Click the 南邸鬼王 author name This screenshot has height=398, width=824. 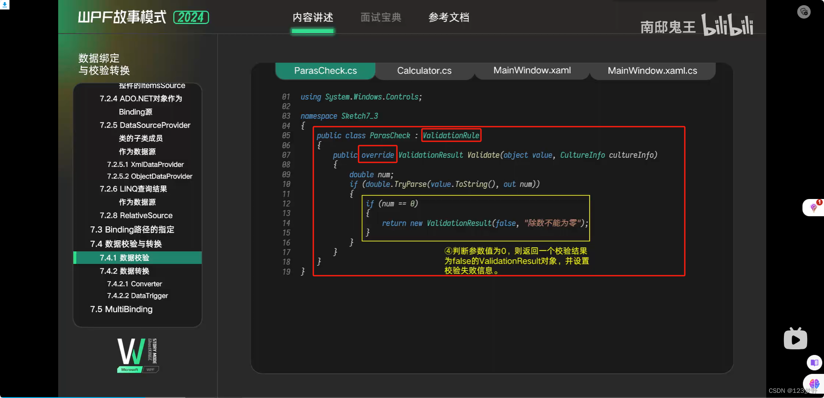tap(668, 27)
